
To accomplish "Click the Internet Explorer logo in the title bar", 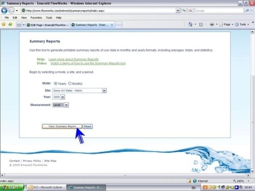I will (3, 3).
